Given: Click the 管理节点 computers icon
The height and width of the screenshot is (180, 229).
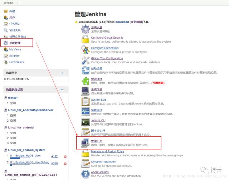Looking at the screenshot, I should click(86, 143).
